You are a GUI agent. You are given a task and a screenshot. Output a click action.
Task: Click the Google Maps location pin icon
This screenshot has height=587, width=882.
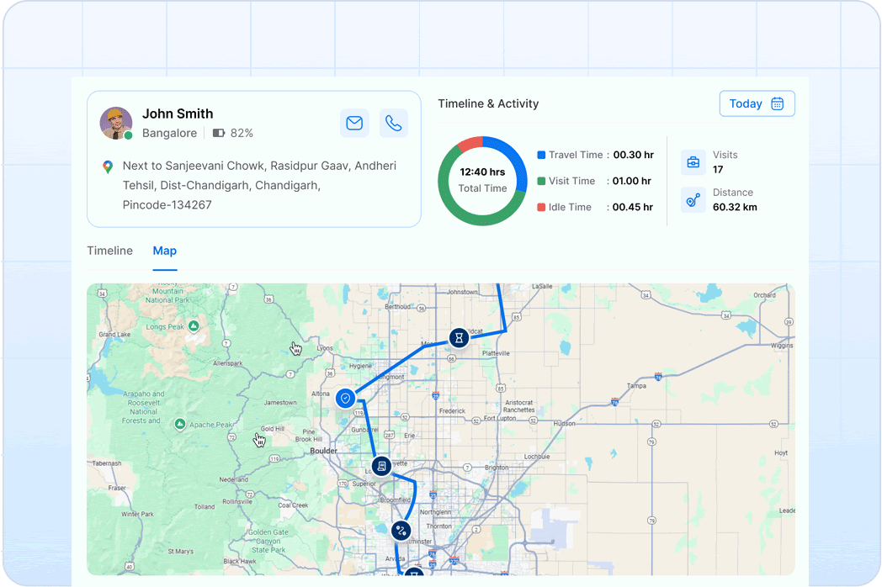pyautogui.click(x=108, y=167)
